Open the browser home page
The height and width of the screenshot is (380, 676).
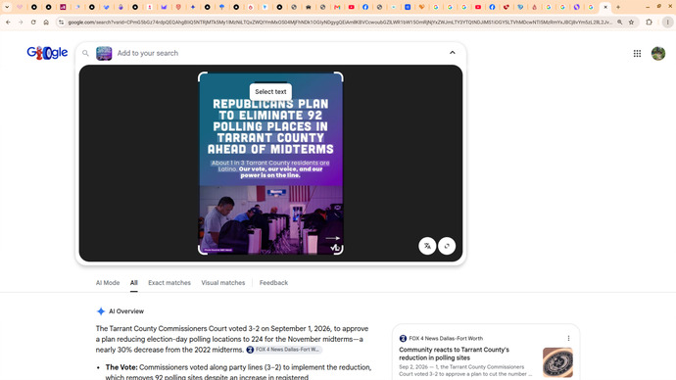click(46, 22)
